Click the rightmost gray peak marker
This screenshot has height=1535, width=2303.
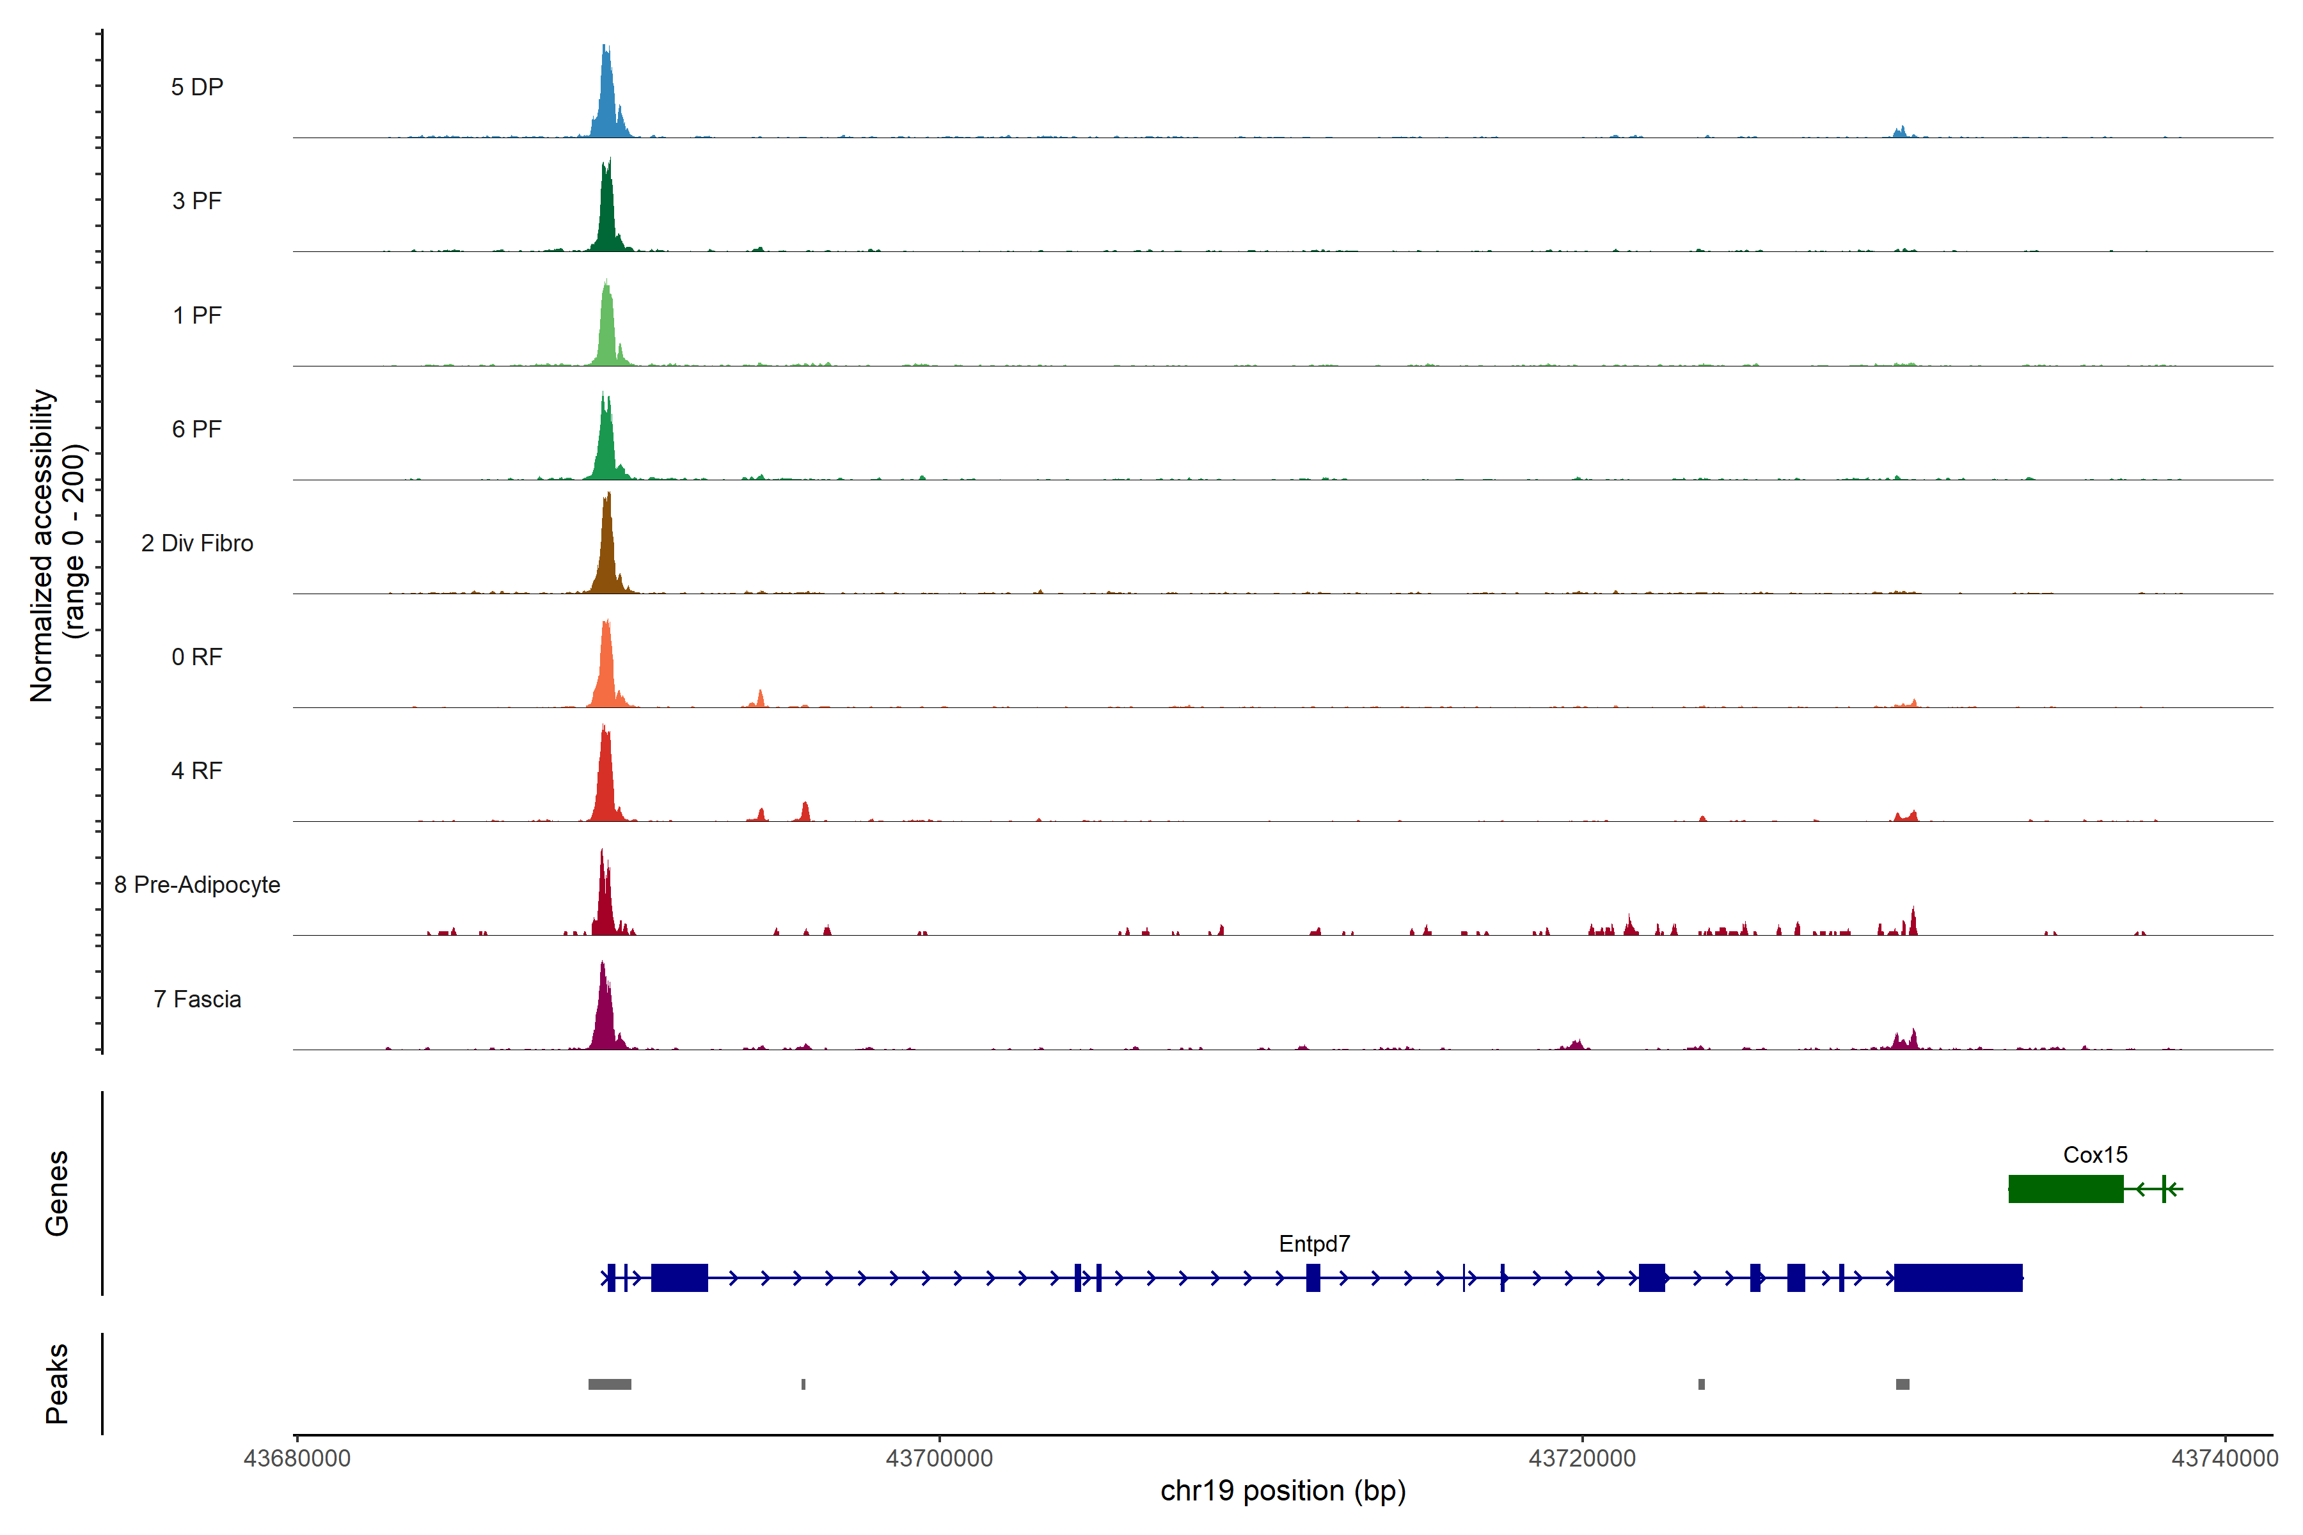click(x=1901, y=1384)
